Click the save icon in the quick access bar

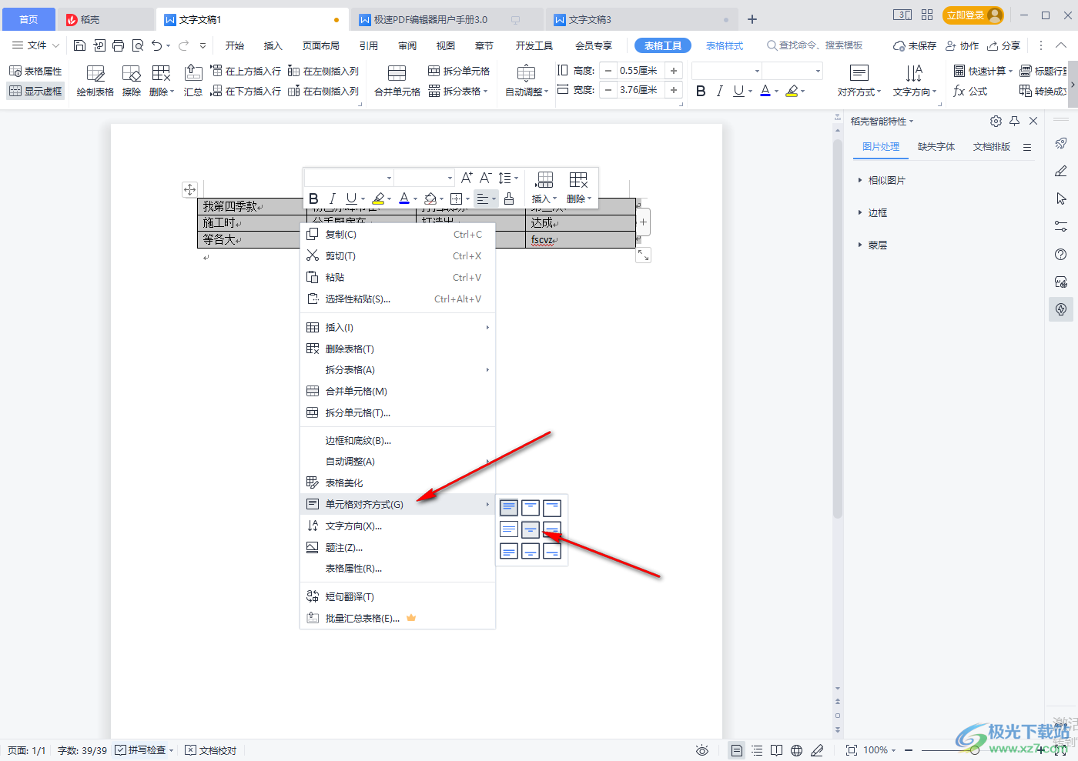click(x=79, y=45)
